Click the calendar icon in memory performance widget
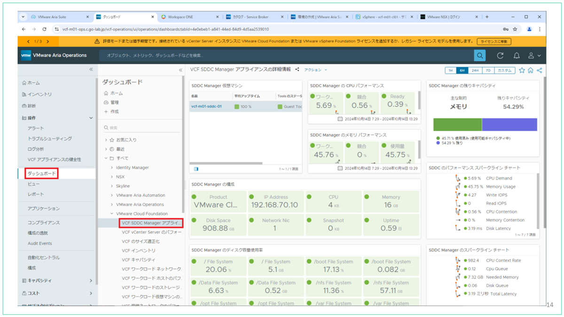The width and height of the screenshot is (564, 317). click(x=341, y=168)
